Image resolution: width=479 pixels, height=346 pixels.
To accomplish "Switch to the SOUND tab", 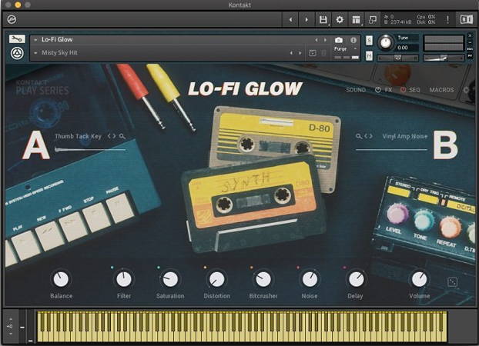I will pos(356,90).
